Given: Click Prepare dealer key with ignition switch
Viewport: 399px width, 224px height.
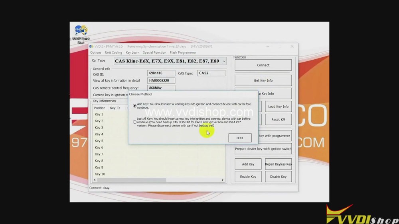Looking at the screenshot, I should coord(263,149).
